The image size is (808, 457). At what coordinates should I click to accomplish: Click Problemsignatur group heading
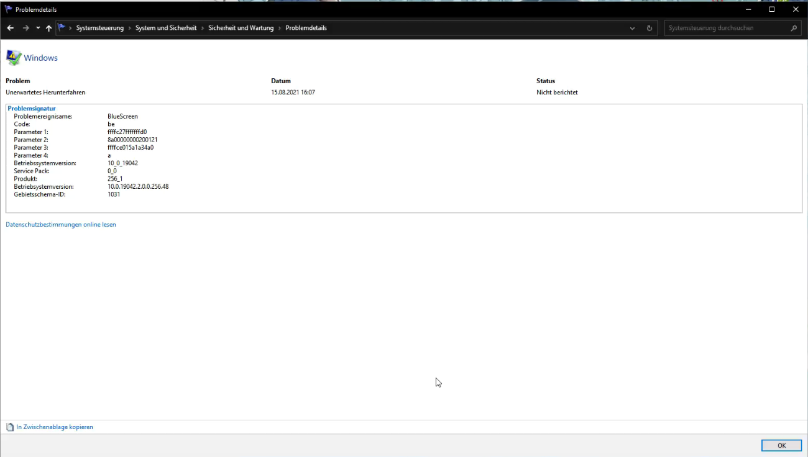[32, 109]
